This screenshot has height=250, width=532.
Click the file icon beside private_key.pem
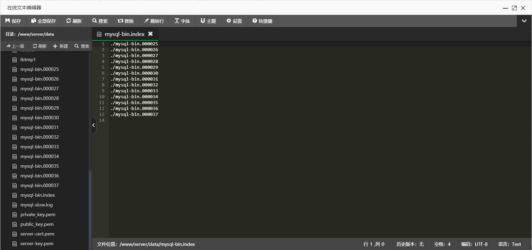(15, 214)
